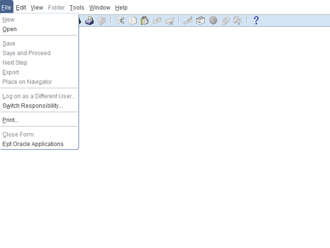Choose the Close Form menu entry
This screenshot has height=248, width=330.
pos(39,135)
